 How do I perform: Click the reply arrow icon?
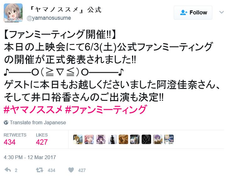(x=8, y=170)
